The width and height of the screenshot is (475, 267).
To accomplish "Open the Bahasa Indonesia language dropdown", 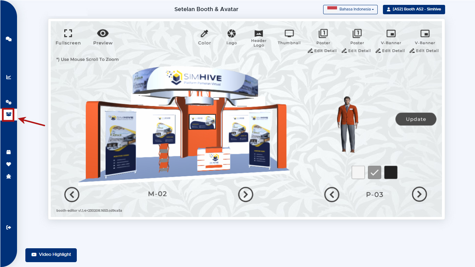I will point(350,9).
